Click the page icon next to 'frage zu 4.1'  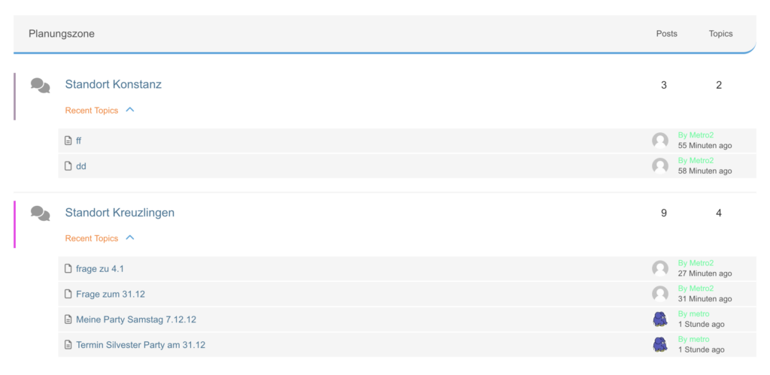(68, 268)
